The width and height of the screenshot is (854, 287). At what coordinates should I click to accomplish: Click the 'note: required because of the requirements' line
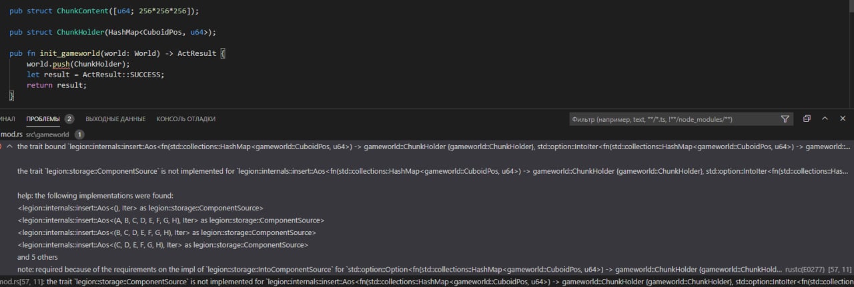click(x=400, y=270)
